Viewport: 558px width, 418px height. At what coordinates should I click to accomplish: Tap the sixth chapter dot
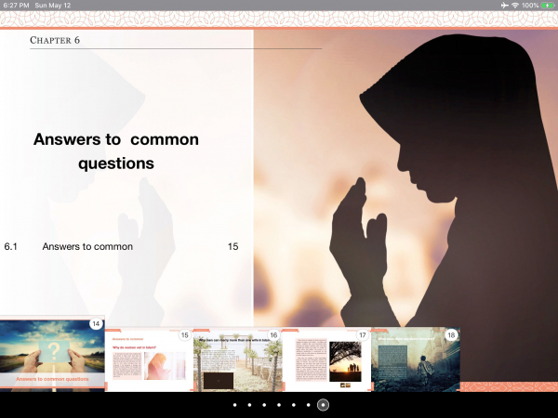click(x=309, y=405)
